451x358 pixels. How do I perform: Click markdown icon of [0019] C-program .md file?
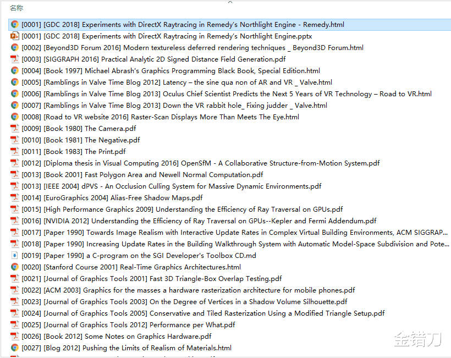point(15,255)
